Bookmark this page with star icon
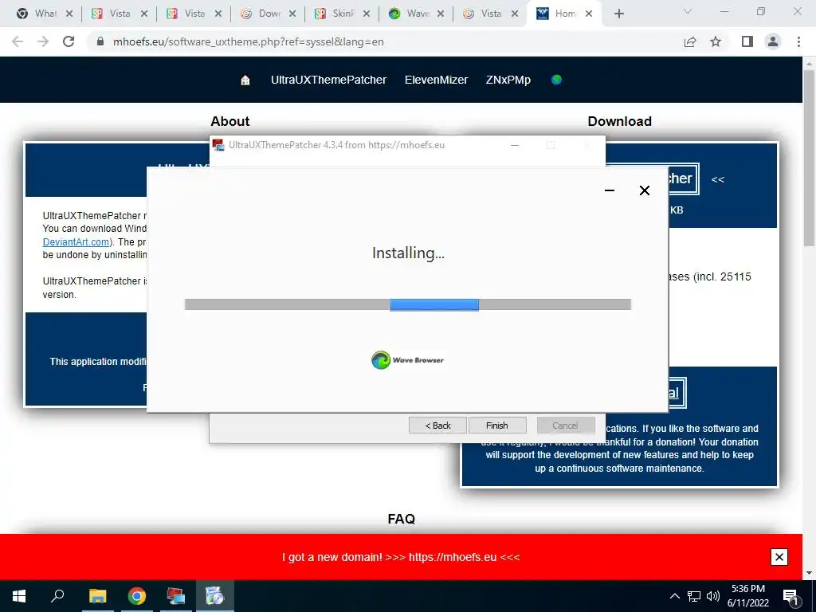The width and height of the screenshot is (816, 612). pyautogui.click(x=716, y=41)
